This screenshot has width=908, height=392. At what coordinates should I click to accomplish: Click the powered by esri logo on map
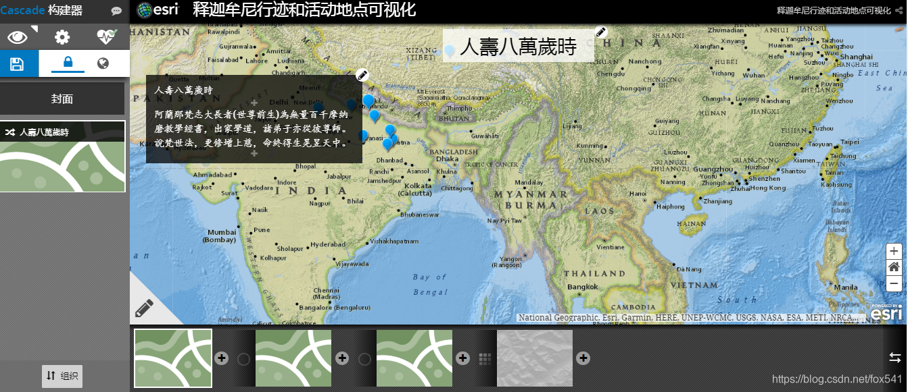point(886,312)
